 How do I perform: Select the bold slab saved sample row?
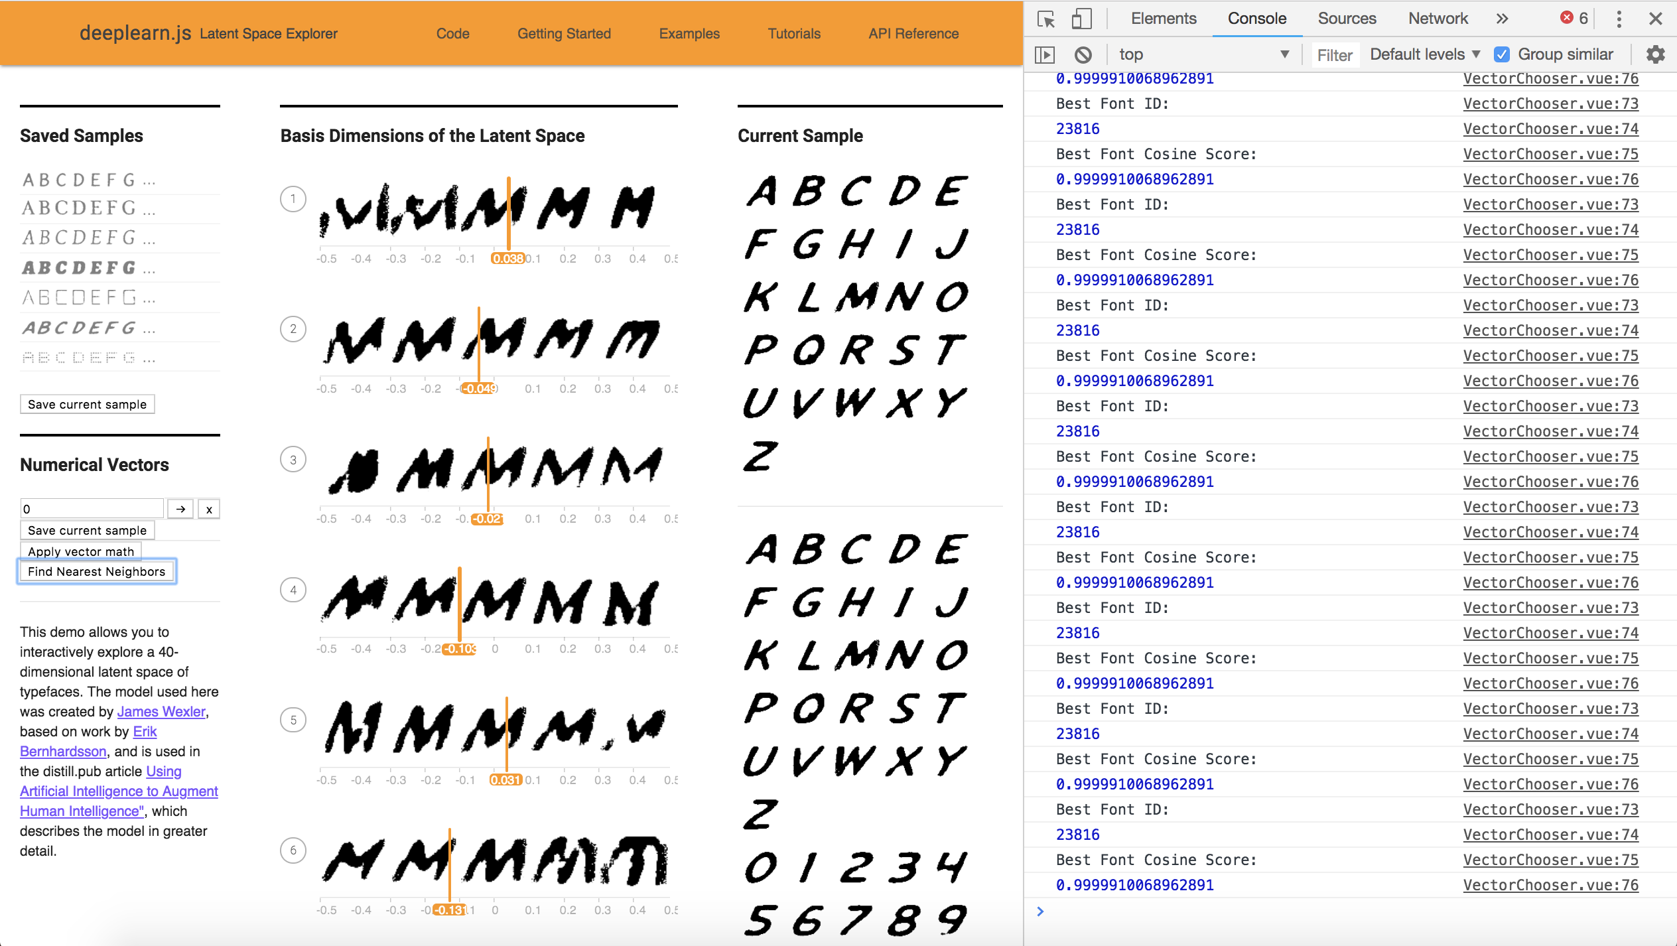tap(119, 267)
